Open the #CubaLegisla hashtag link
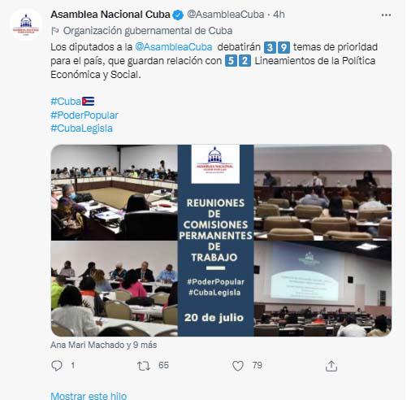 (81, 128)
